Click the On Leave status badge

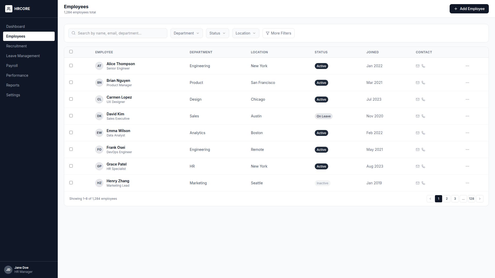point(324,116)
